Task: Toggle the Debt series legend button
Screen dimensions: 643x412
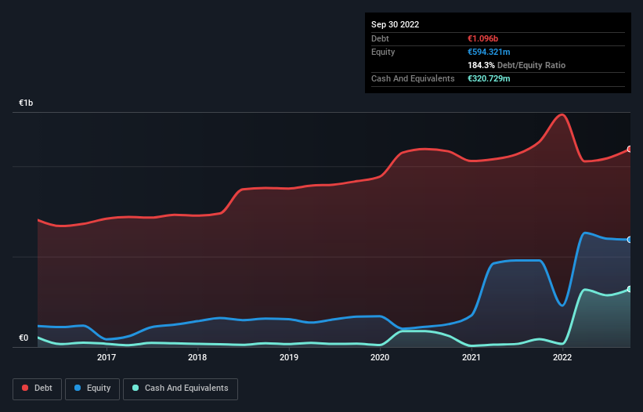Action: coord(38,389)
